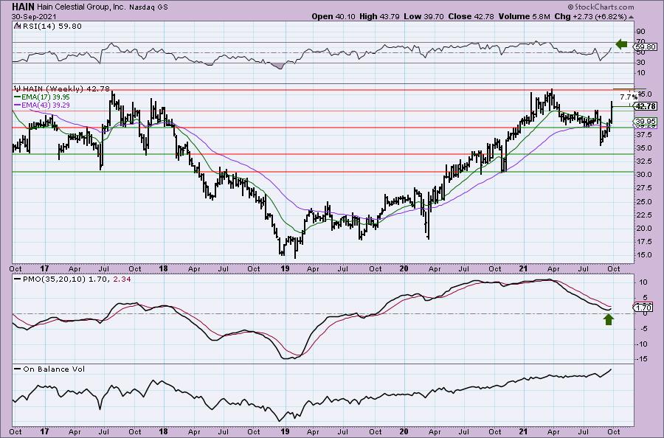This screenshot has width=664, height=438.
Task: Click the RSI(14) 59.80 indicator label
Action: (x=51, y=26)
